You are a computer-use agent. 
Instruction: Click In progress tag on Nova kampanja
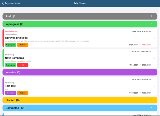click(11, 65)
